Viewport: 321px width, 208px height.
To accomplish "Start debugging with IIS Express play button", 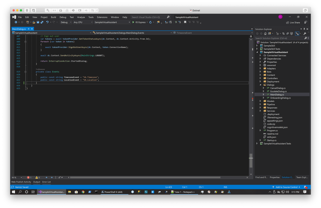I will pyautogui.click(x=133, y=22).
